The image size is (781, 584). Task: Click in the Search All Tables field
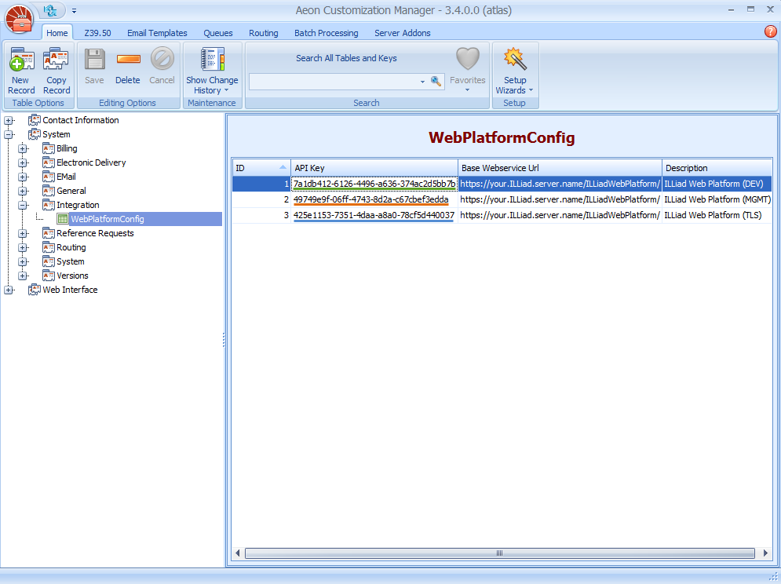tap(334, 82)
